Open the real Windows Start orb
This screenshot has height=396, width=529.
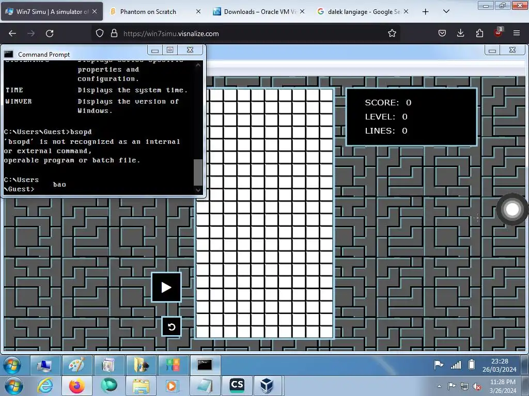tap(13, 386)
